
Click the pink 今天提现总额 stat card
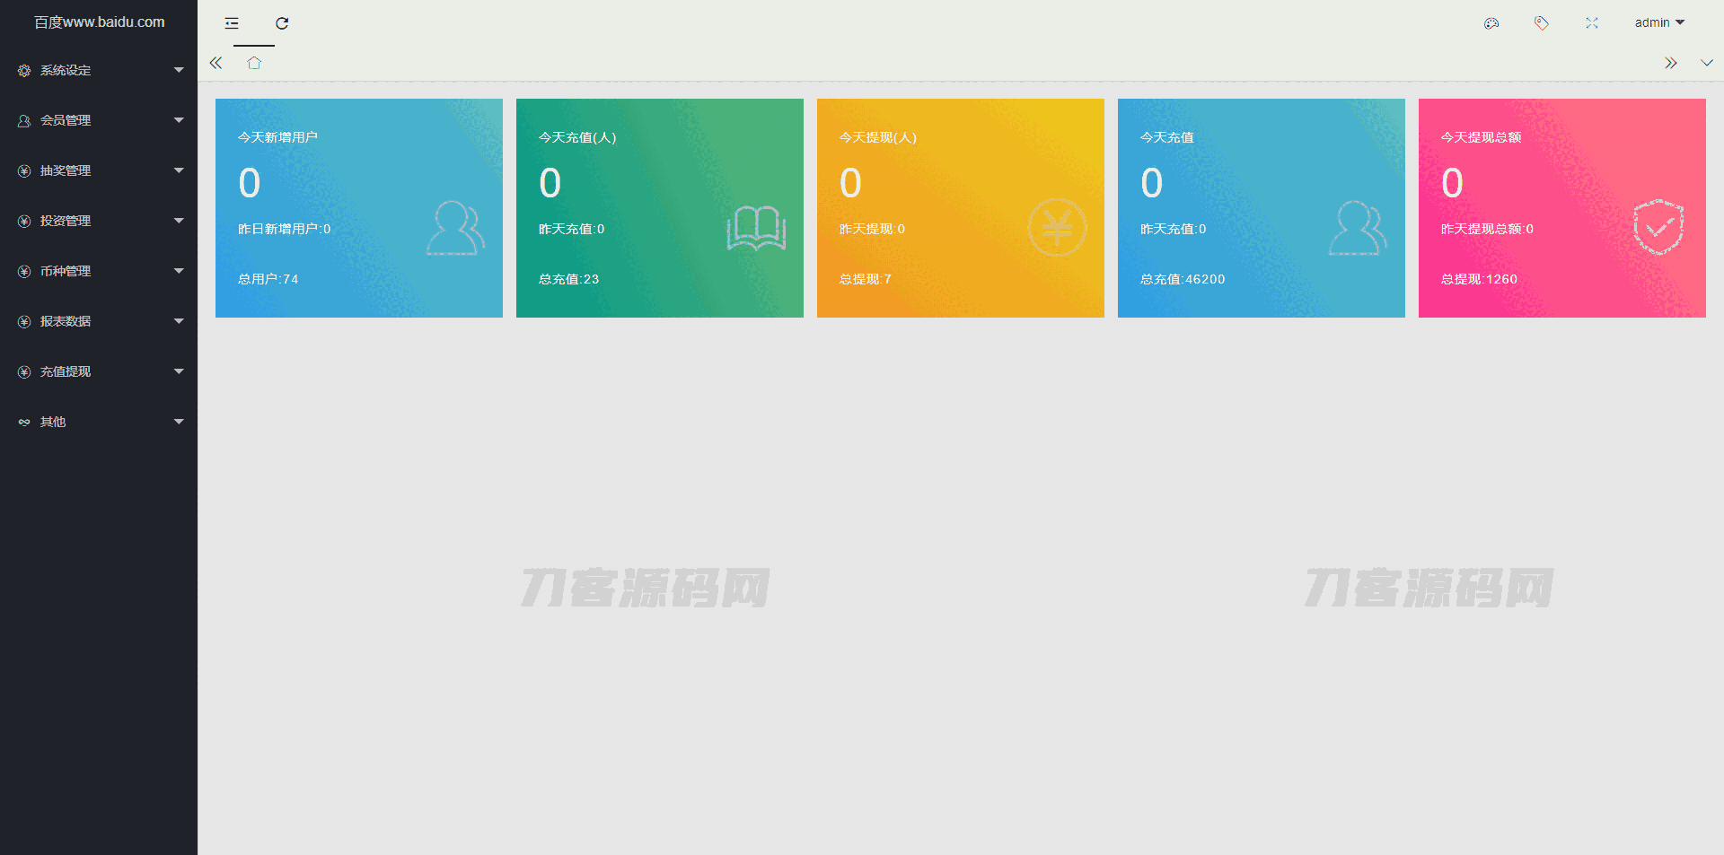pyautogui.click(x=1561, y=207)
